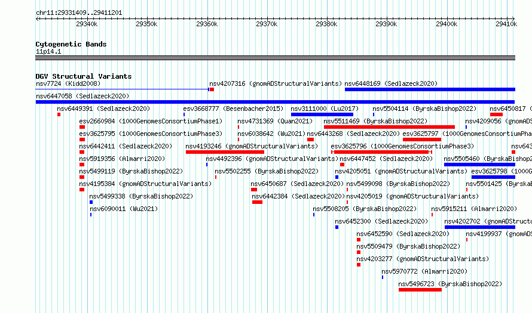Click the nsv4207316 gnomAD variant label
The image size is (532, 313).
tap(276, 83)
